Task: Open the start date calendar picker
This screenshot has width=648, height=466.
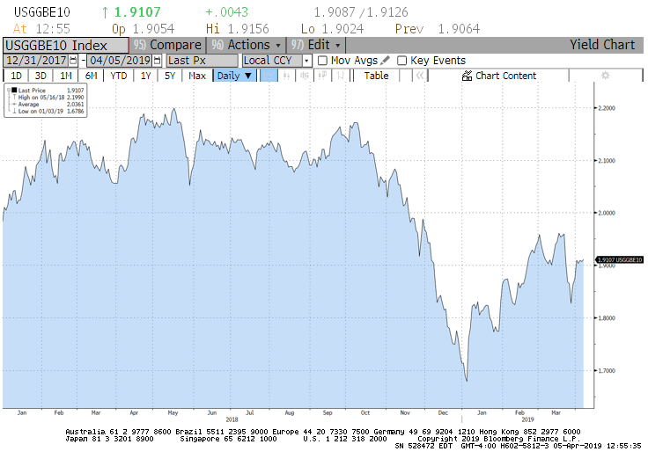Action: click(x=73, y=61)
